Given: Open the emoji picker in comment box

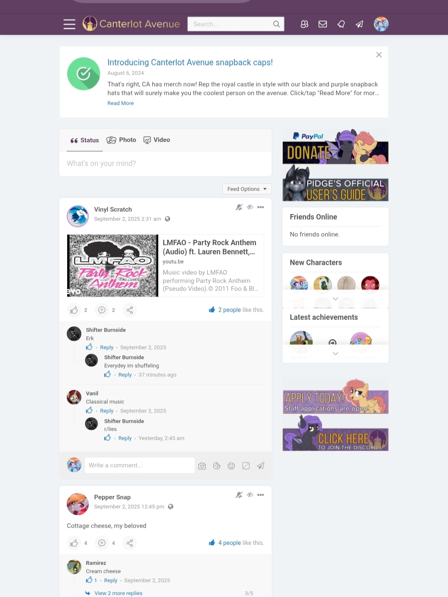Looking at the screenshot, I should (231, 466).
